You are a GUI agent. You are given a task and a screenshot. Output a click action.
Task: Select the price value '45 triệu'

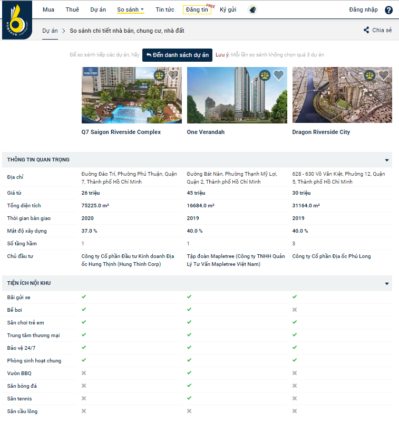click(x=196, y=193)
